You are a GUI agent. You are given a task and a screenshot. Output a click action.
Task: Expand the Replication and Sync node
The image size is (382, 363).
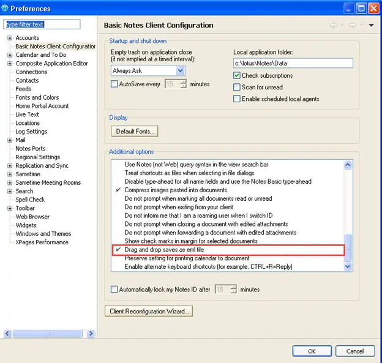tap(10, 166)
